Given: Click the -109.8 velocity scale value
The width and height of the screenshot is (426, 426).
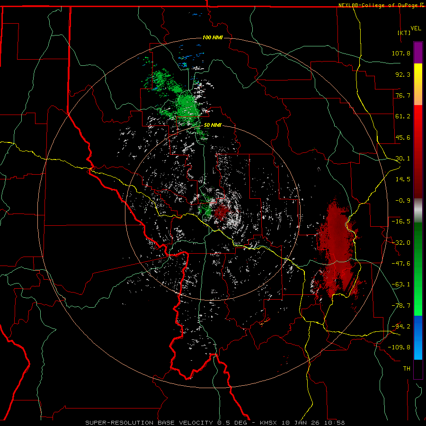Looking at the screenshot, I should (x=399, y=347).
